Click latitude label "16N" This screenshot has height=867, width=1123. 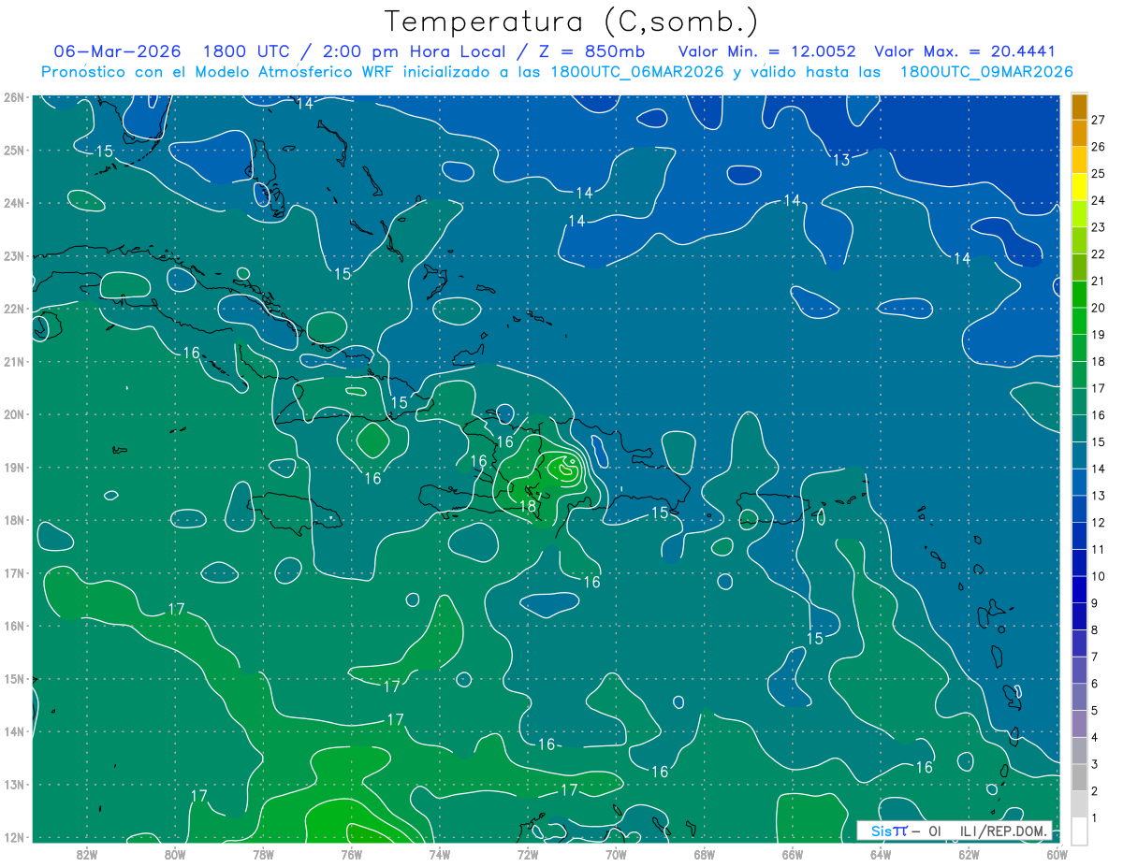13,626
